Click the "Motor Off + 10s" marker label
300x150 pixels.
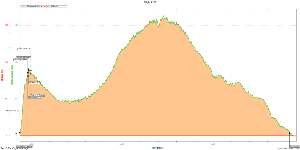[x=24, y=49]
